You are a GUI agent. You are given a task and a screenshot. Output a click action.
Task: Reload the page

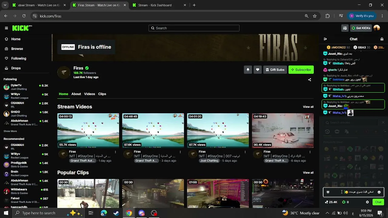[24, 16]
